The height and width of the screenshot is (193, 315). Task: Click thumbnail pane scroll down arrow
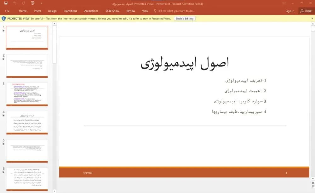point(54,191)
